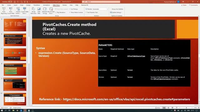Click the Undo icon
The image size is (200, 112).
point(18,2)
